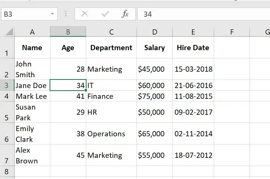Select the cell with age 45

[x=68, y=155]
